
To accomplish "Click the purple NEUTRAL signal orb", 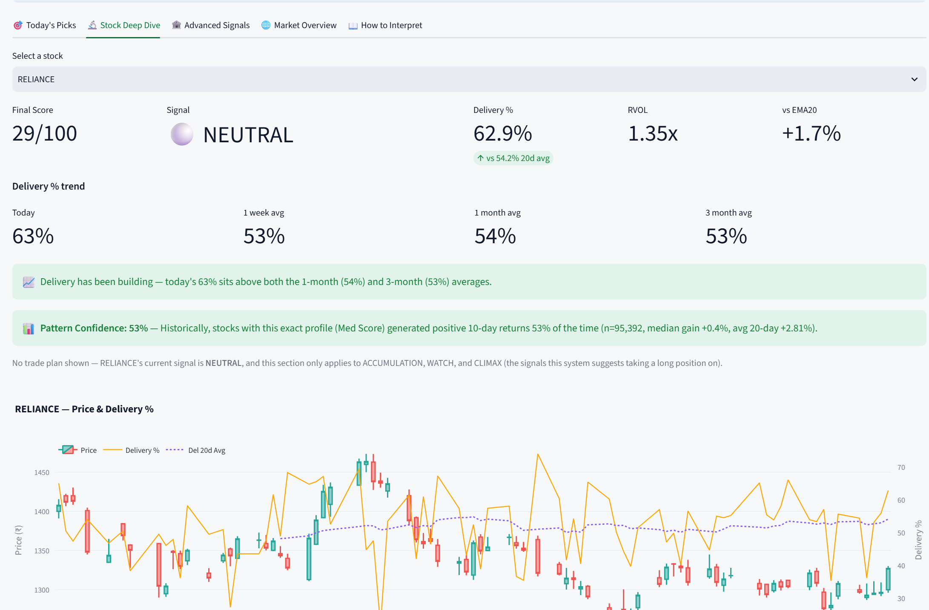I will 182,134.
